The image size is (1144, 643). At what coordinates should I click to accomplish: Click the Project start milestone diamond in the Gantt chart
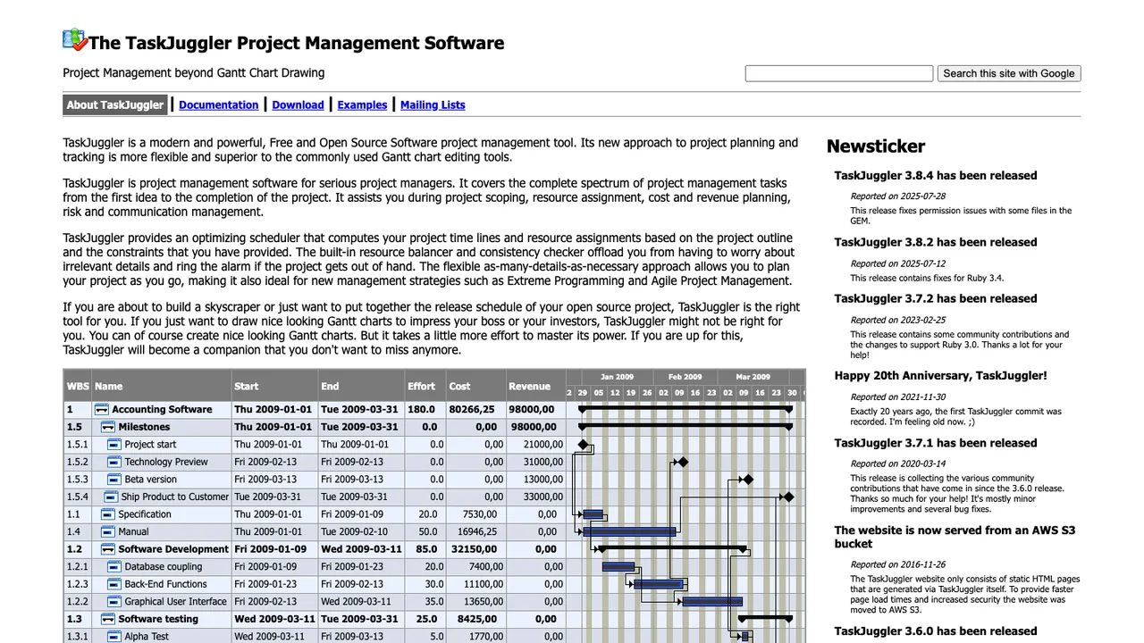[x=584, y=444]
